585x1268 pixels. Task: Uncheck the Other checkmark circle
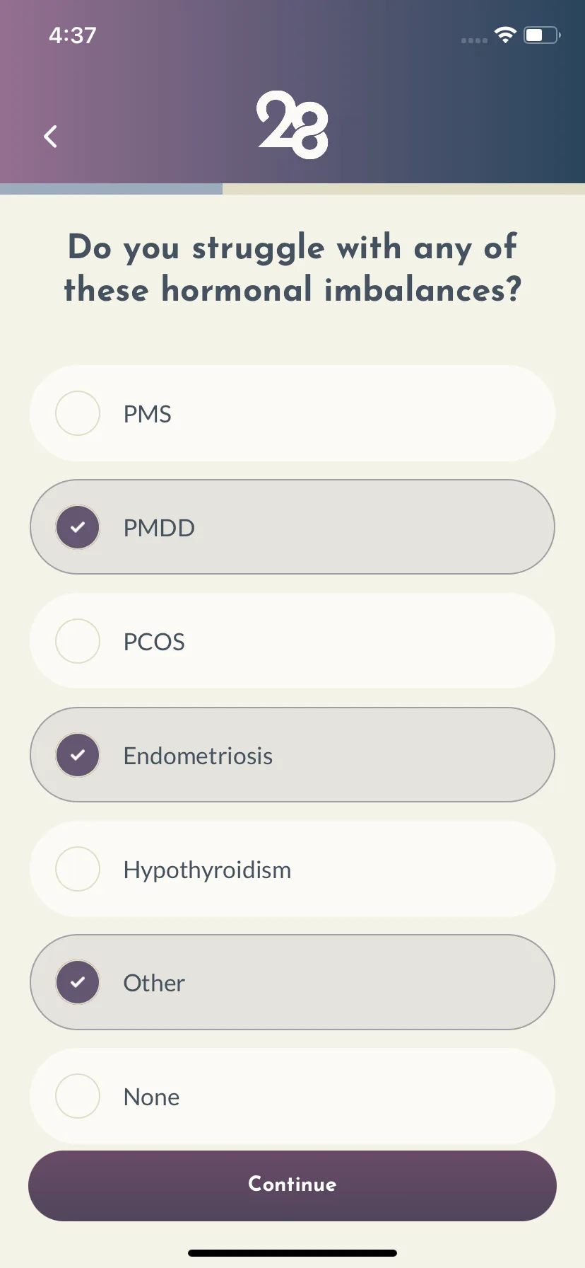tap(78, 982)
